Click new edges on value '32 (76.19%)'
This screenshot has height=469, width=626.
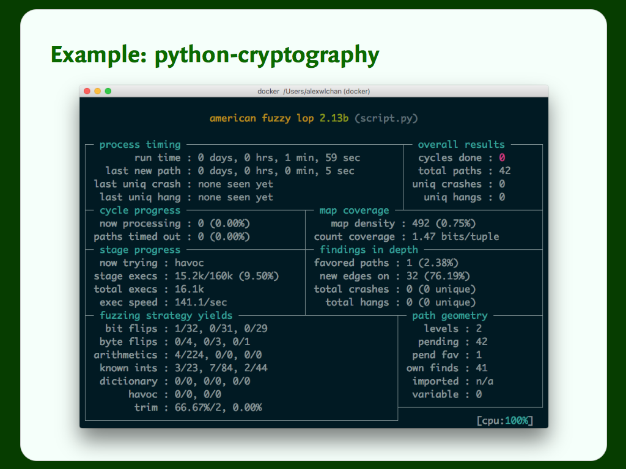pyautogui.click(x=438, y=277)
